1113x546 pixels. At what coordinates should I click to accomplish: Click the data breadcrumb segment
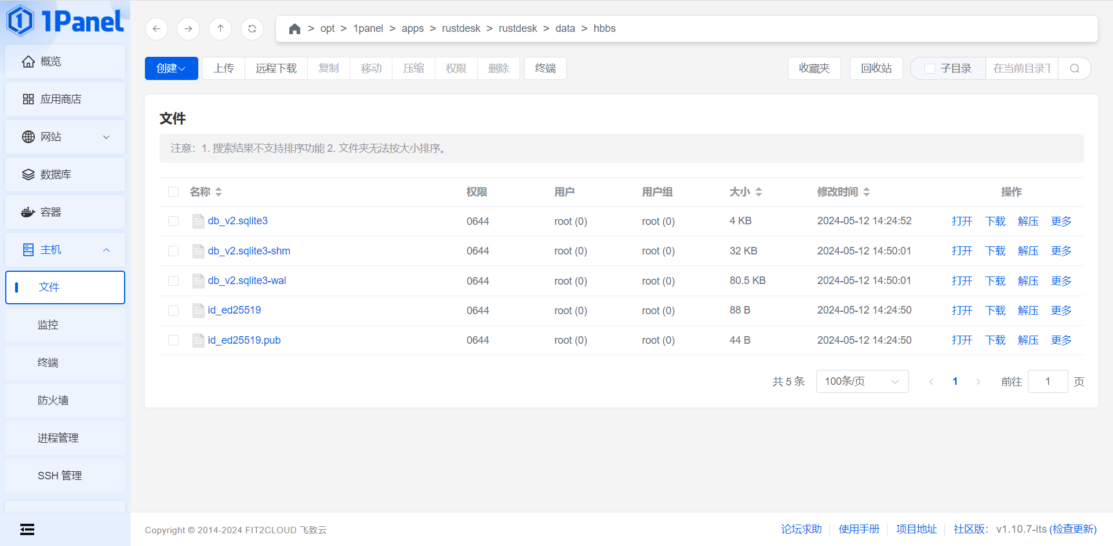(565, 28)
